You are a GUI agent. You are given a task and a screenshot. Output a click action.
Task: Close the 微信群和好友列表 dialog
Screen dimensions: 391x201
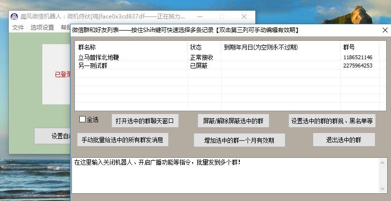click(x=385, y=30)
